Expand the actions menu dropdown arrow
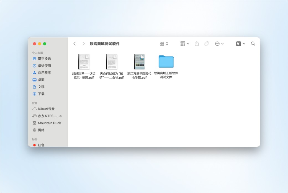This screenshot has width=288, height=193. coord(222,44)
